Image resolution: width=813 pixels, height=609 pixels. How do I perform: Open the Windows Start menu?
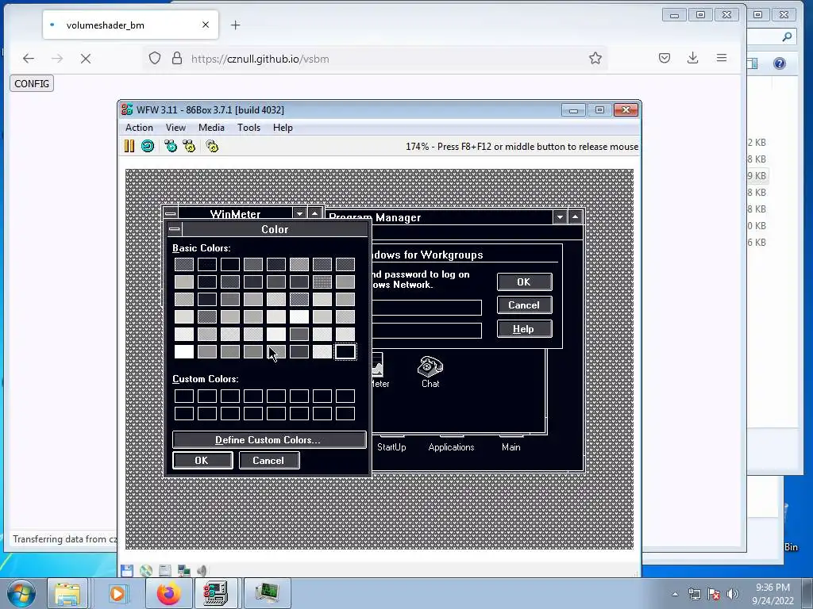pyautogui.click(x=21, y=593)
